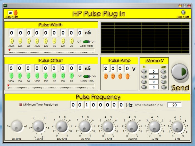This screenshot has width=195, height=146.
Task: Click the 1 MHz frequency knob
Action: (38, 126)
